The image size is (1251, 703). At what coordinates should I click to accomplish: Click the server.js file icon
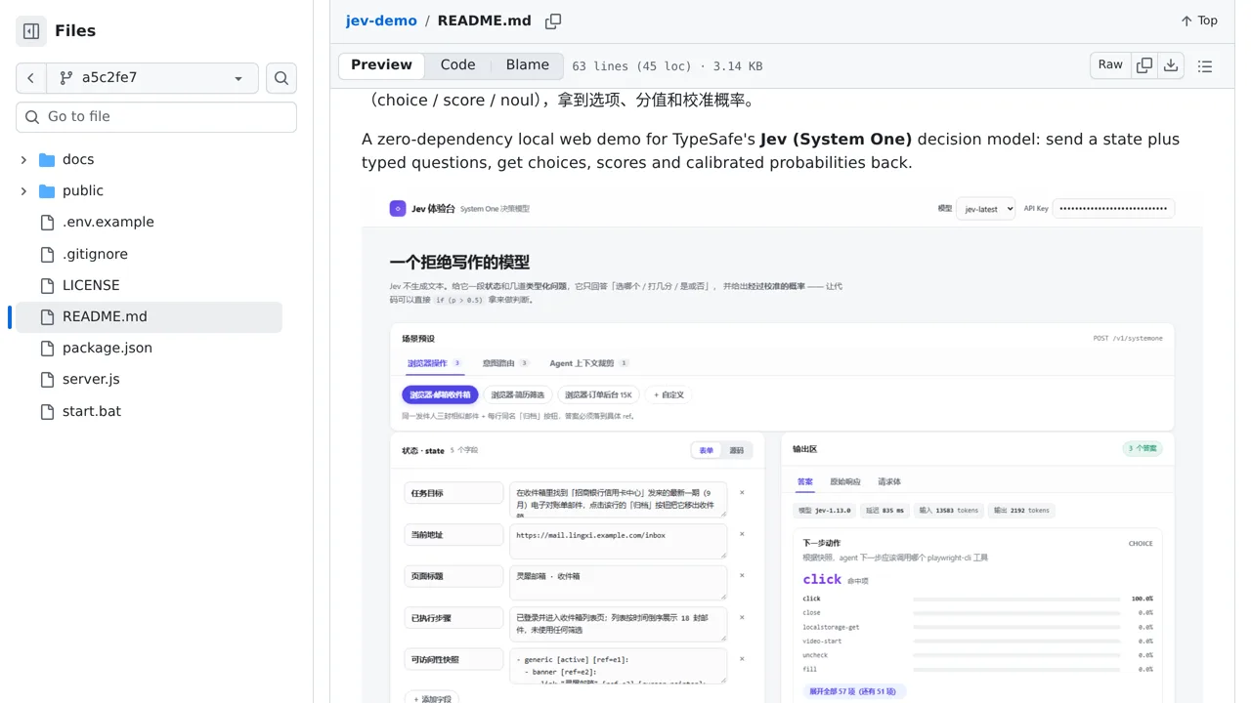coord(47,379)
